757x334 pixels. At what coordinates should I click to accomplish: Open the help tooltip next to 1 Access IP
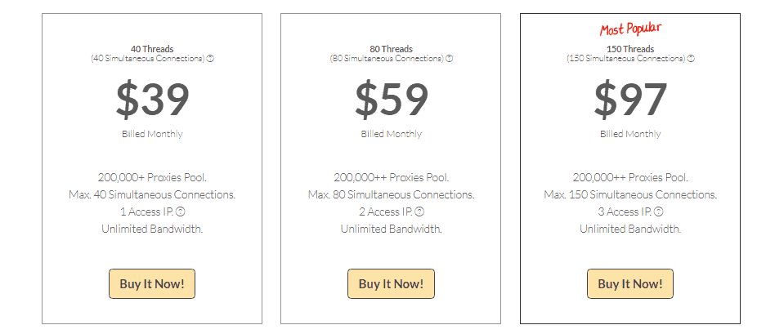(180, 212)
